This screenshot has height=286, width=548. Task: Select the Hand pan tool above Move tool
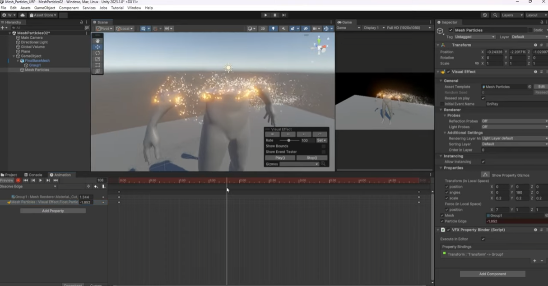[97, 41]
